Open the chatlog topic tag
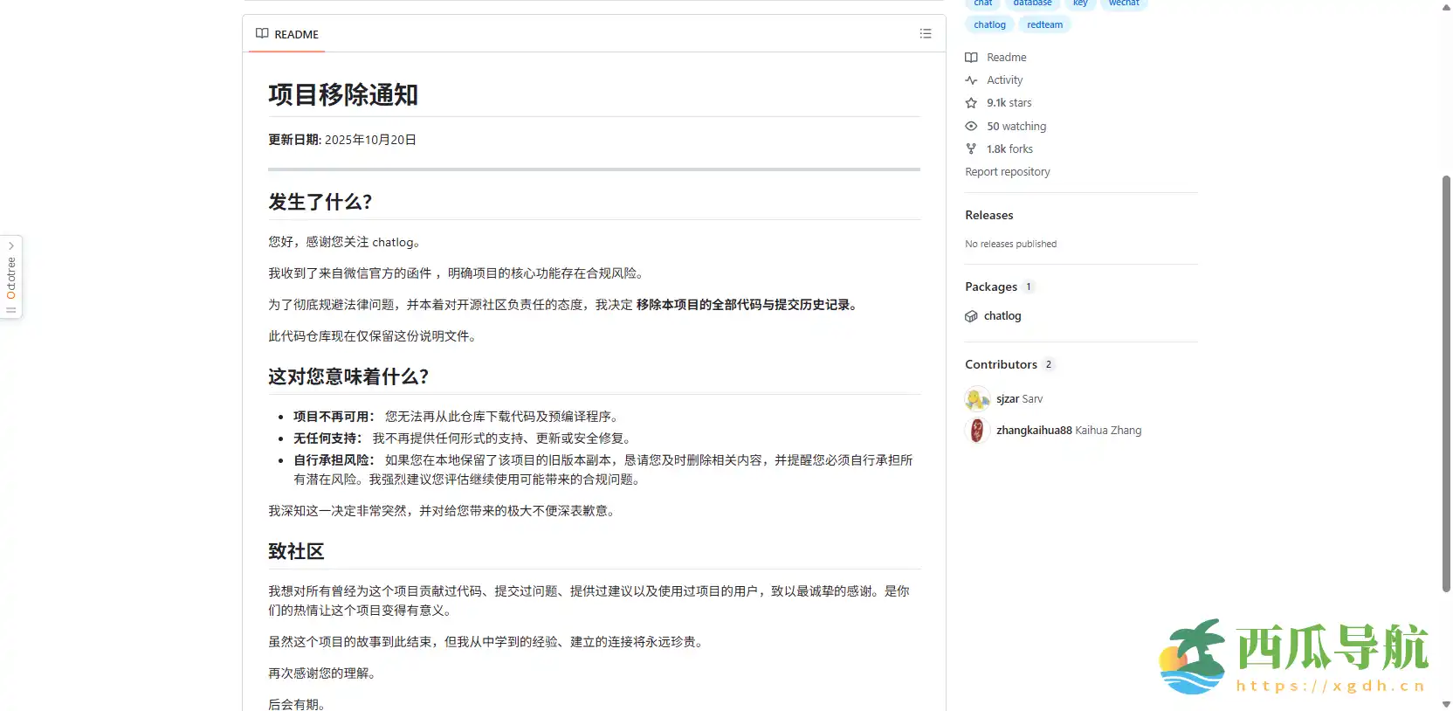 tap(989, 25)
